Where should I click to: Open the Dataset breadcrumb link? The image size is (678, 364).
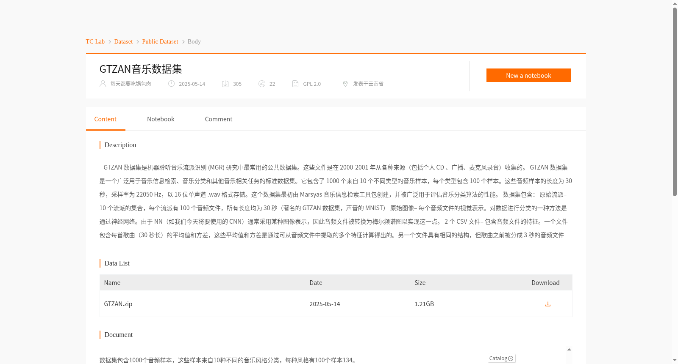tap(123, 41)
